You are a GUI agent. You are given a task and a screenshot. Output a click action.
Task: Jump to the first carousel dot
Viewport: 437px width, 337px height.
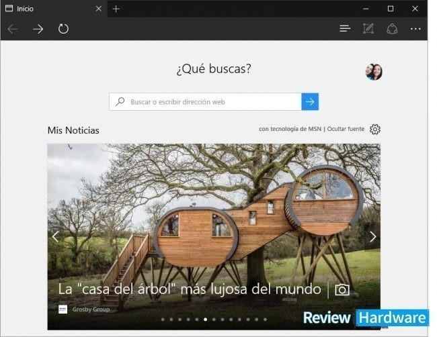(163, 320)
